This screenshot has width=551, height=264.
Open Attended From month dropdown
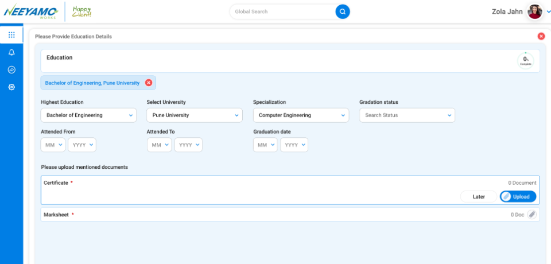tap(53, 145)
